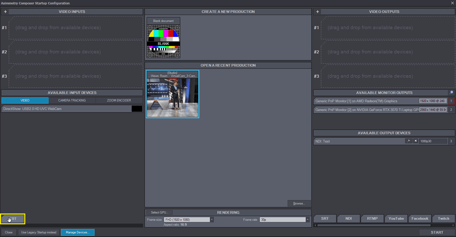The height and width of the screenshot is (237, 456).
Task: Click index number 1 of AMD monitor
Action: (x=451, y=101)
